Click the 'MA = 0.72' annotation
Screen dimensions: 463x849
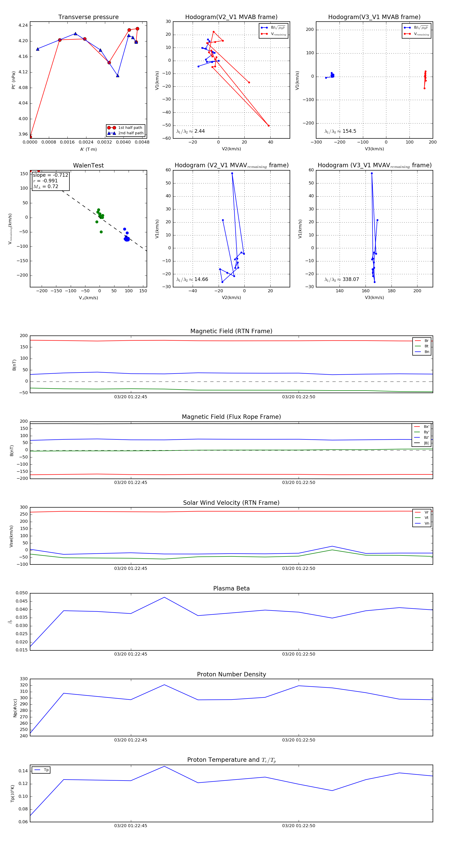point(46,187)
